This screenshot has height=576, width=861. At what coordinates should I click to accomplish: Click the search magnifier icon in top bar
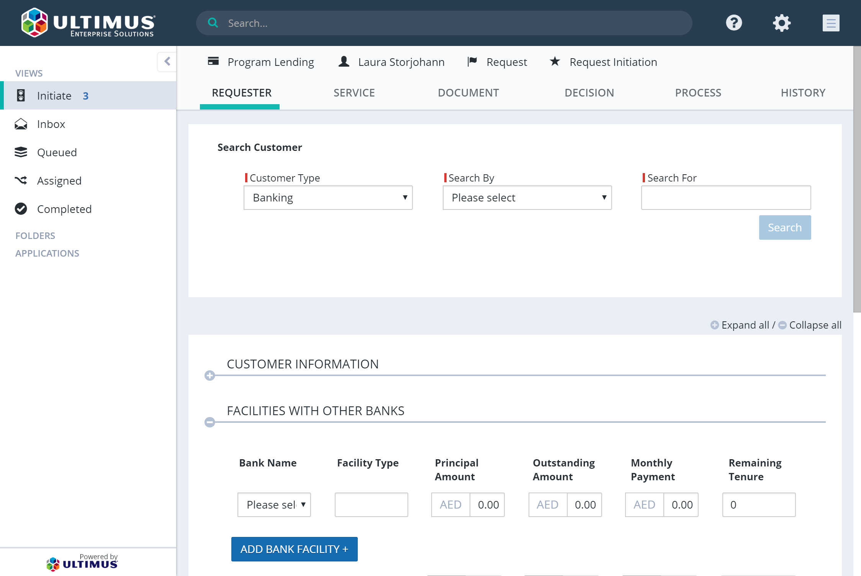[x=213, y=23]
